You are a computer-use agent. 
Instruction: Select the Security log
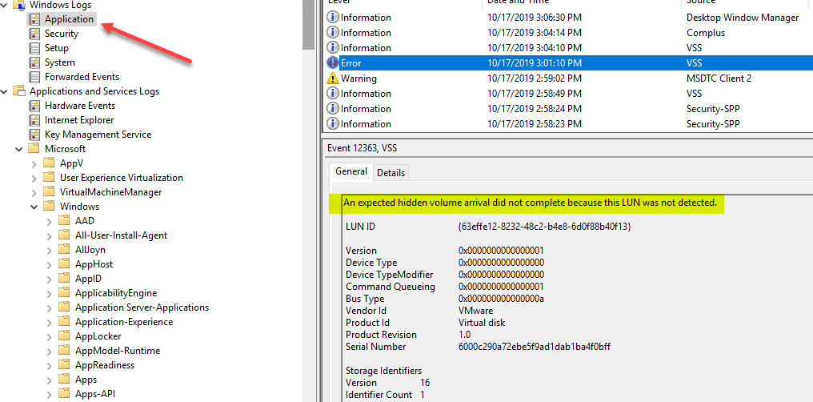point(61,34)
